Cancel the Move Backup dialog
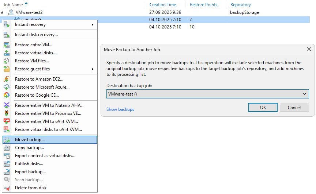The width and height of the screenshot is (316, 194). (294, 107)
